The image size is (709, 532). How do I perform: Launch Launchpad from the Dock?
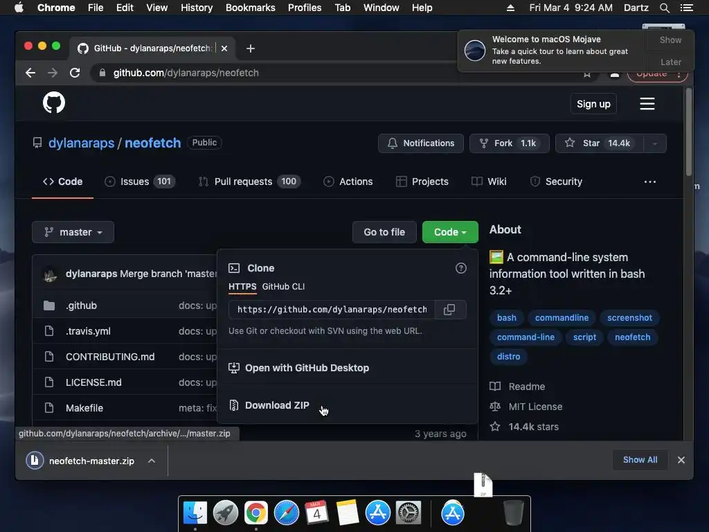(x=226, y=513)
